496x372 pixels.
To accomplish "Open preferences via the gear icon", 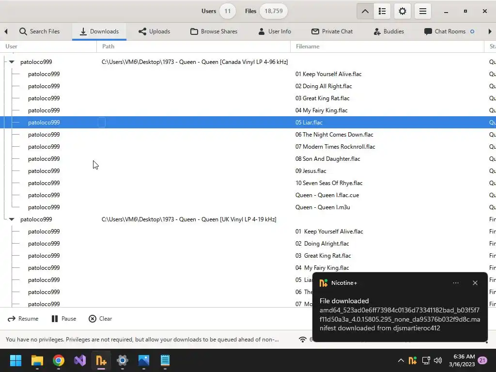I will point(403,12).
